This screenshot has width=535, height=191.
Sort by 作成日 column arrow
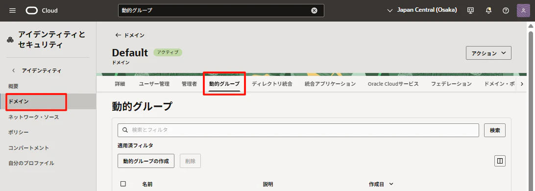coord(391,184)
